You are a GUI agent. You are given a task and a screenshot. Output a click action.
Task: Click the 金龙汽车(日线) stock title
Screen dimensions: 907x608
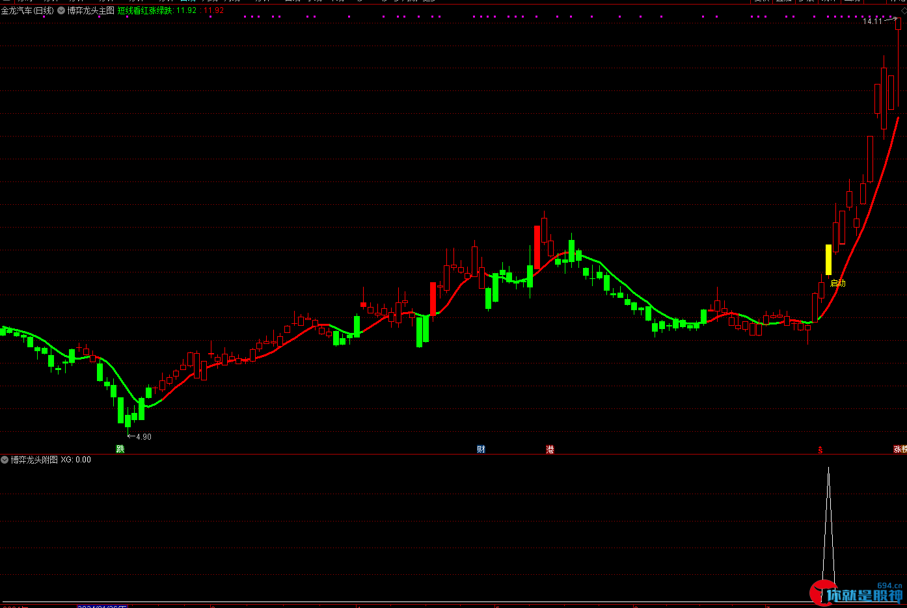click(x=27, y=10)
